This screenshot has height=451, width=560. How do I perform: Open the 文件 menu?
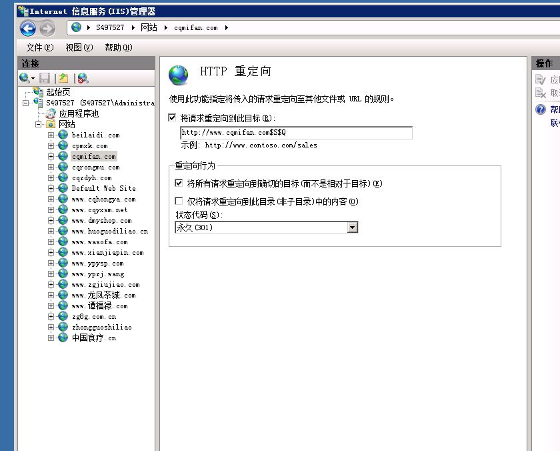click(39, 47)
